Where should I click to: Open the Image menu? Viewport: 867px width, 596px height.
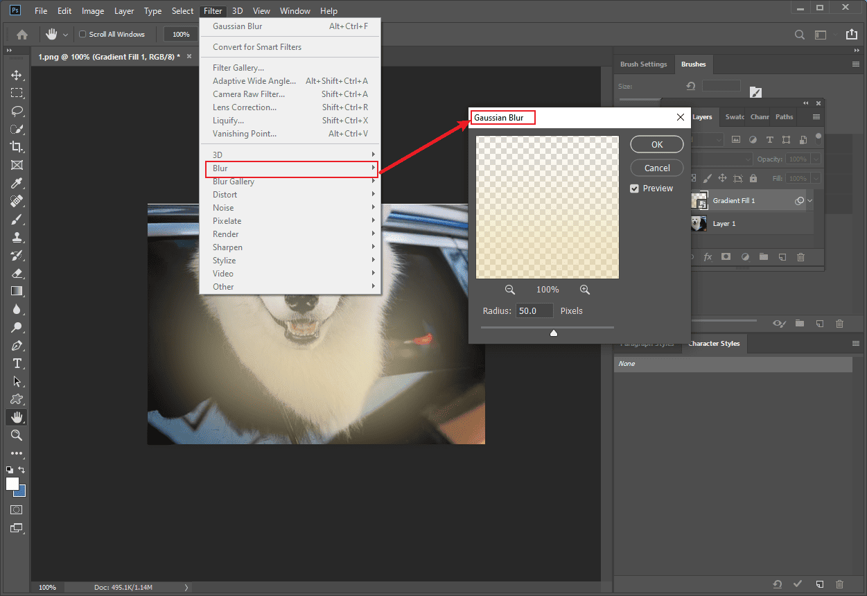92,10
